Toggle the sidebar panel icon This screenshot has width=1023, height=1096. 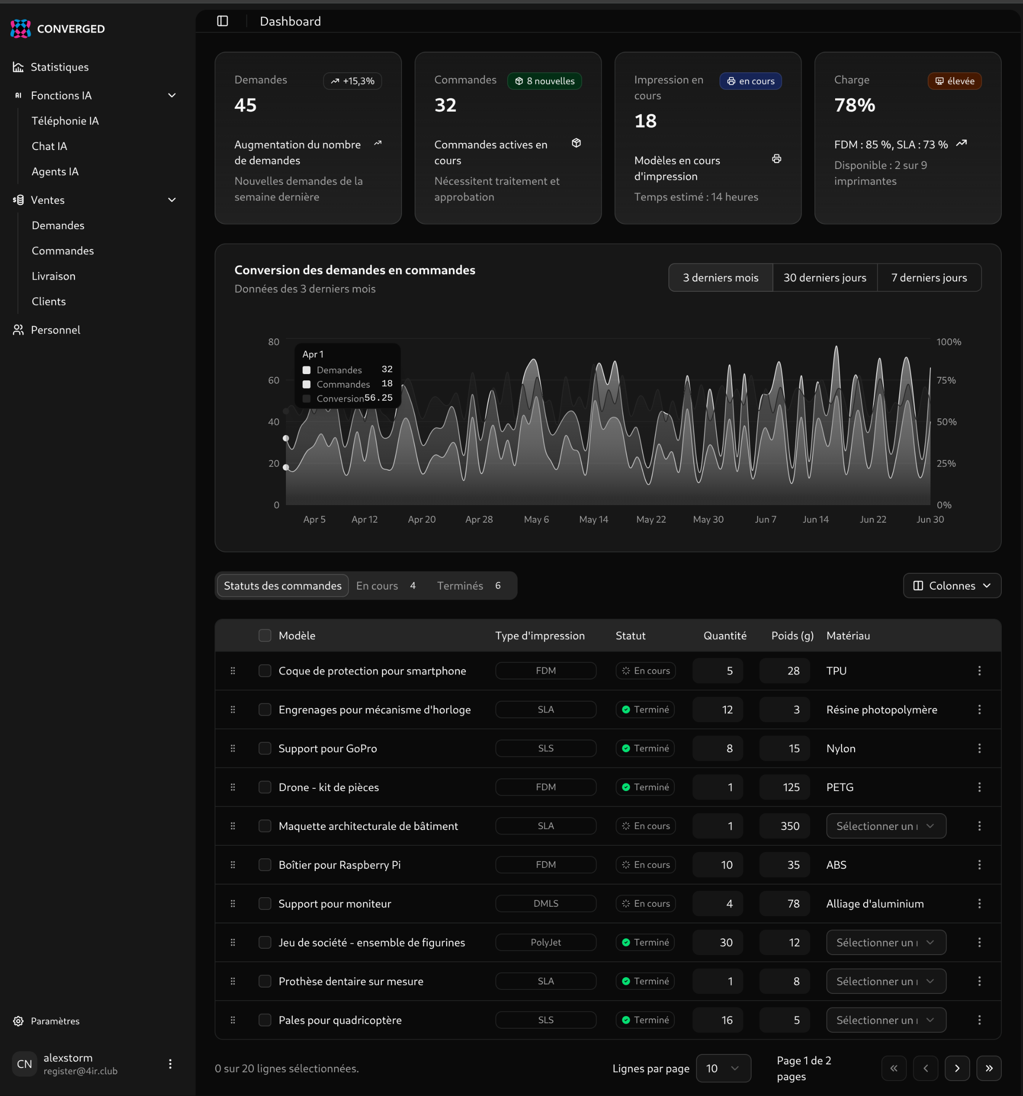click(223, 21)
